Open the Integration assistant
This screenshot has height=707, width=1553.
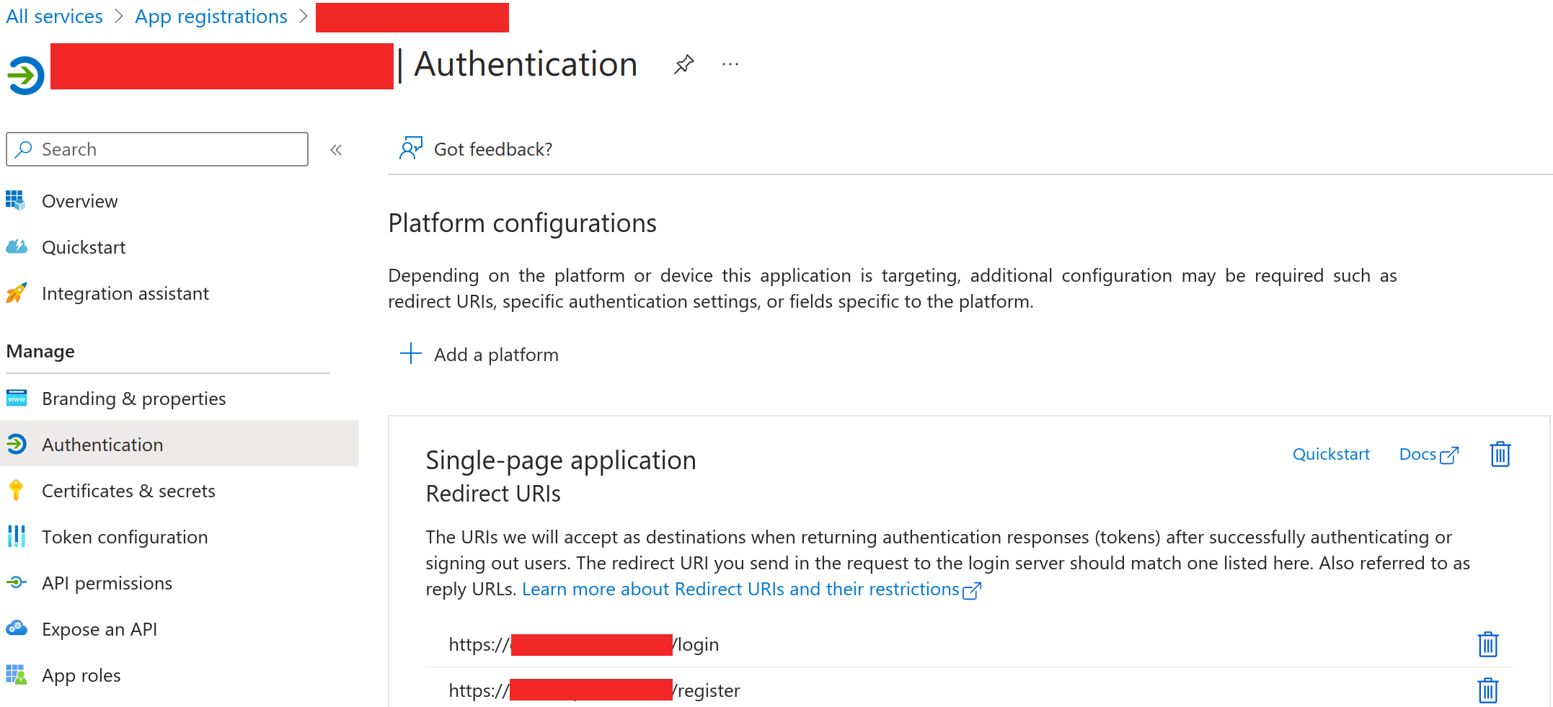(125, 293)
